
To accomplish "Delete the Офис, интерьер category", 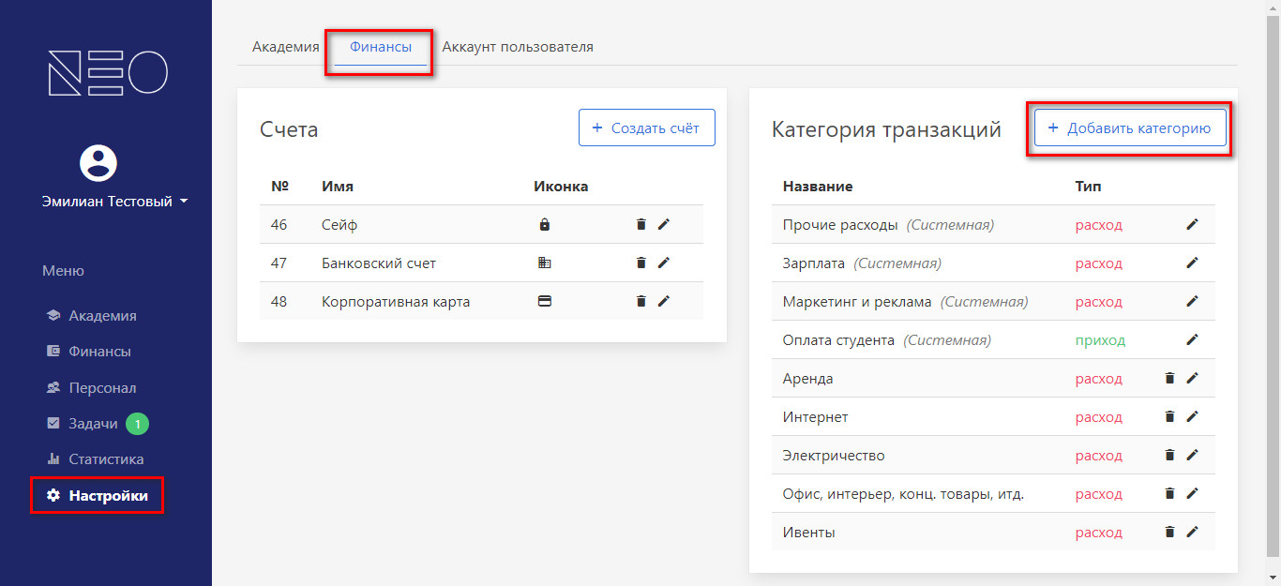I will click(1169, 493).
